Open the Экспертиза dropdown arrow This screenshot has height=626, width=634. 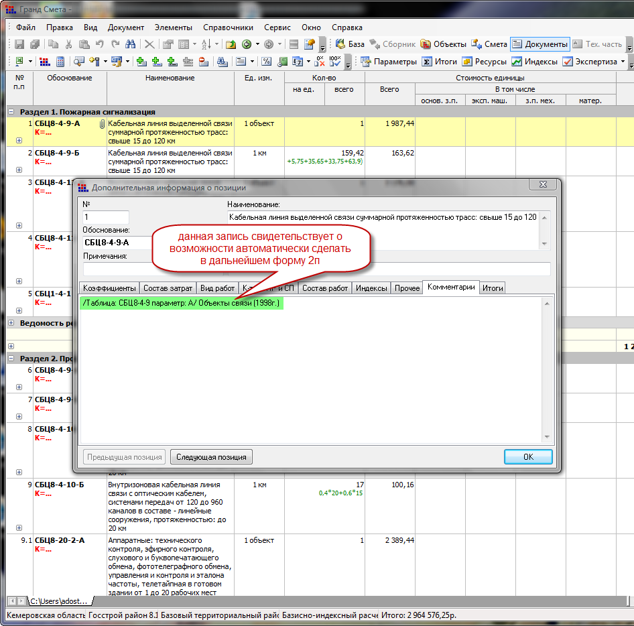pyautogui.click(x=623, y=62)
